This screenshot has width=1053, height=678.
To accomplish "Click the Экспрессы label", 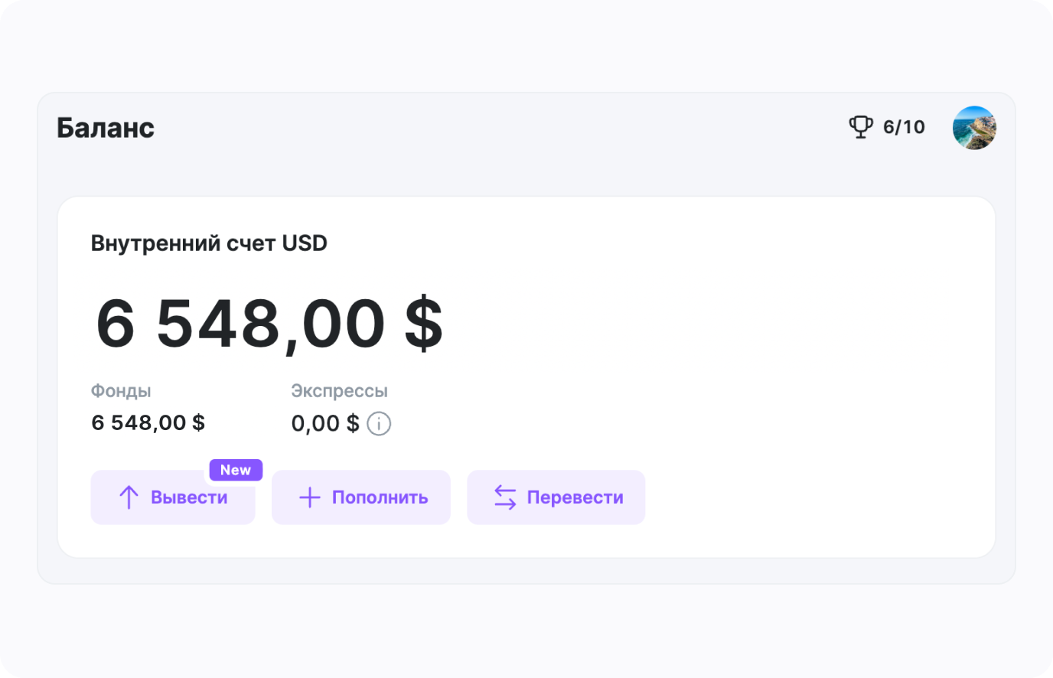I will point(339,391).
